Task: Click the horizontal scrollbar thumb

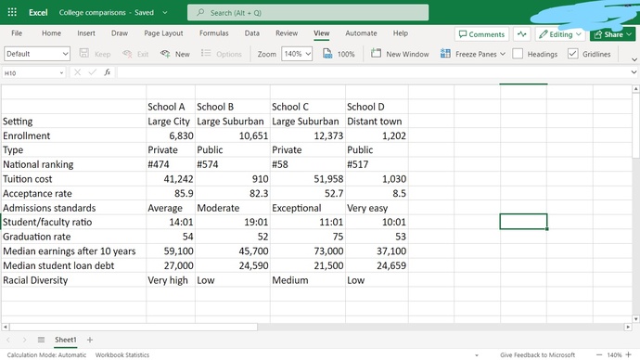Action: [134, 327]
